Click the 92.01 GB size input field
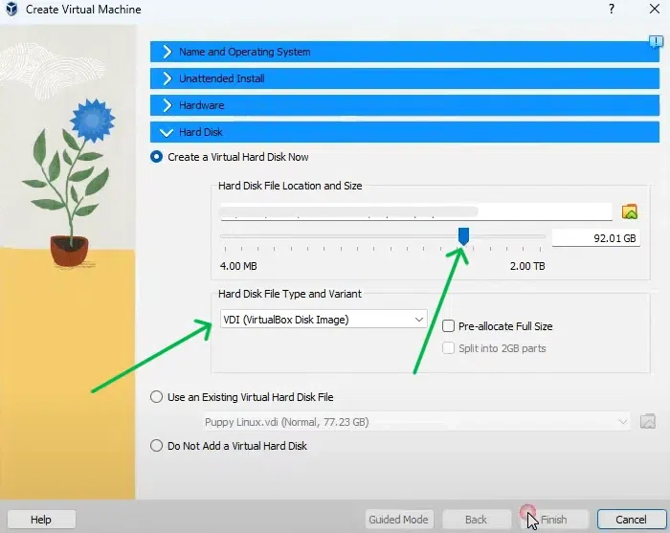The image size is (670, 533). pyautogui.click(x=595, y=238)
